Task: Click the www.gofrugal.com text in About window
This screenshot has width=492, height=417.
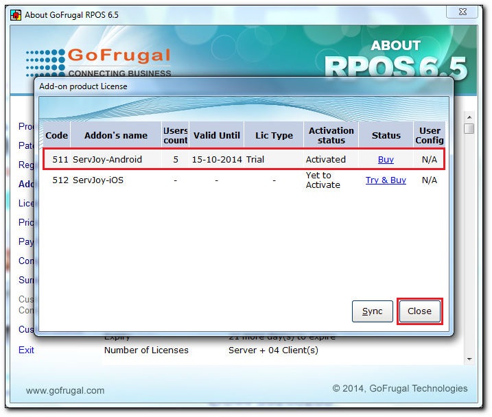Action: coord(65,390)
